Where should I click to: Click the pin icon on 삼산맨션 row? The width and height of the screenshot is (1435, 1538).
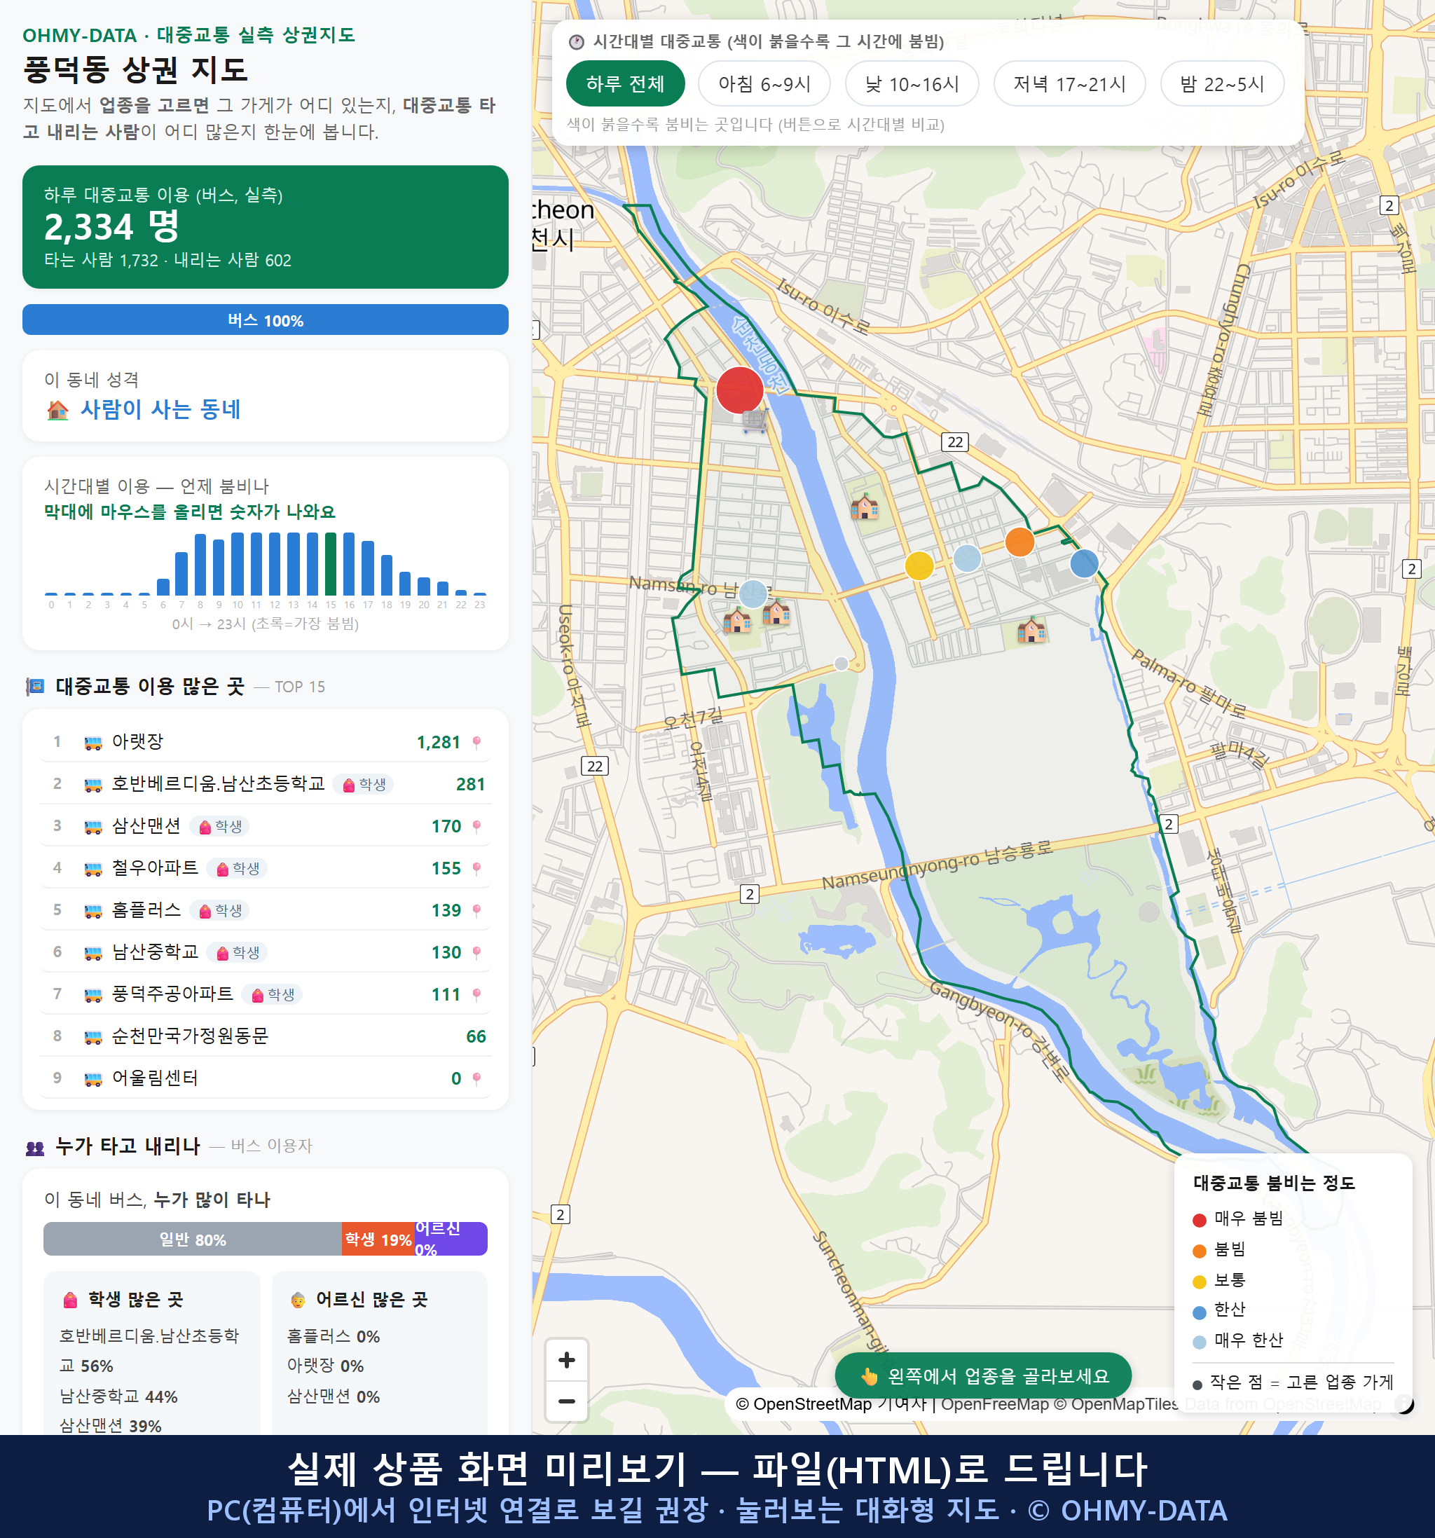point(476,827)
